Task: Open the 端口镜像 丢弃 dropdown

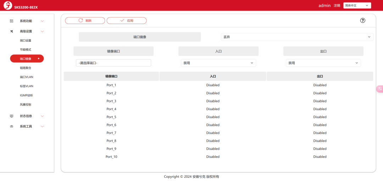Action: click(x=297, y=37)
